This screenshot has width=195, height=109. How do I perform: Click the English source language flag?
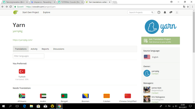[147, 57]
